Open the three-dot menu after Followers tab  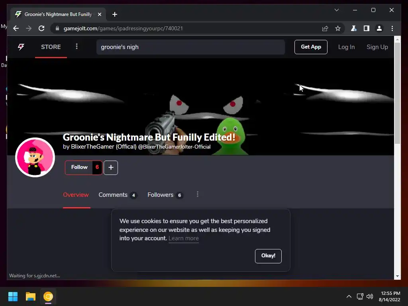click(x=198, y=194)
